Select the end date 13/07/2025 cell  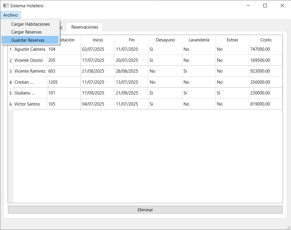click(x=132, y=82)
